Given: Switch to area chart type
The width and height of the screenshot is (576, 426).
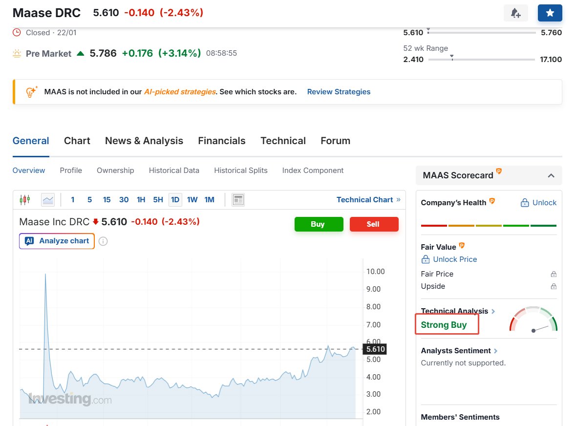Looking at the screenshot, I should pos(48,200).
